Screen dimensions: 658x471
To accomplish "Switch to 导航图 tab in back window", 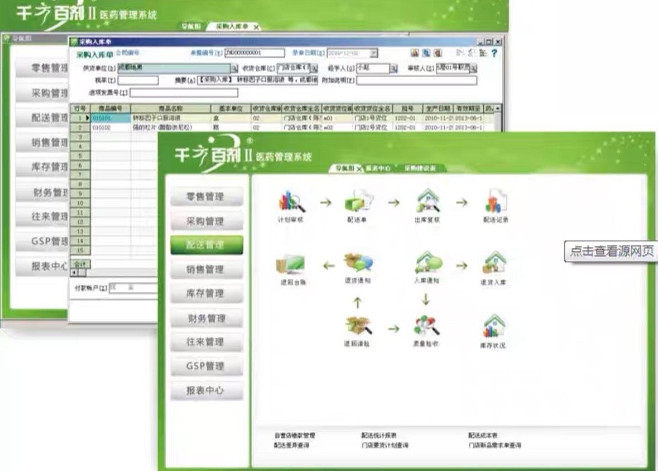I will click(191, 26).
